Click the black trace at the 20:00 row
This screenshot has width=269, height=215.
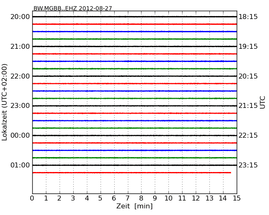(134, 17)
